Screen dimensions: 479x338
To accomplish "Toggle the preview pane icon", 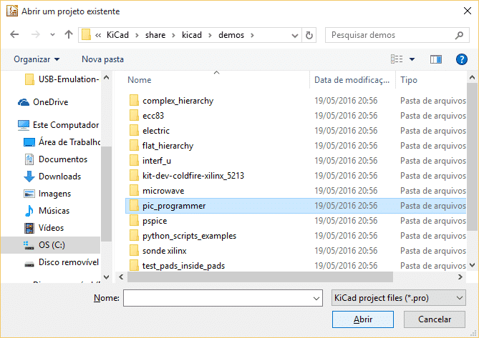I will pyautogui.click(x=436, y=59).
